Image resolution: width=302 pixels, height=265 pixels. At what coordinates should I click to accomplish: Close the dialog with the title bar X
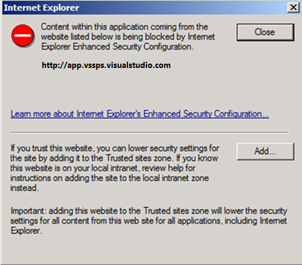coord(293,7)
